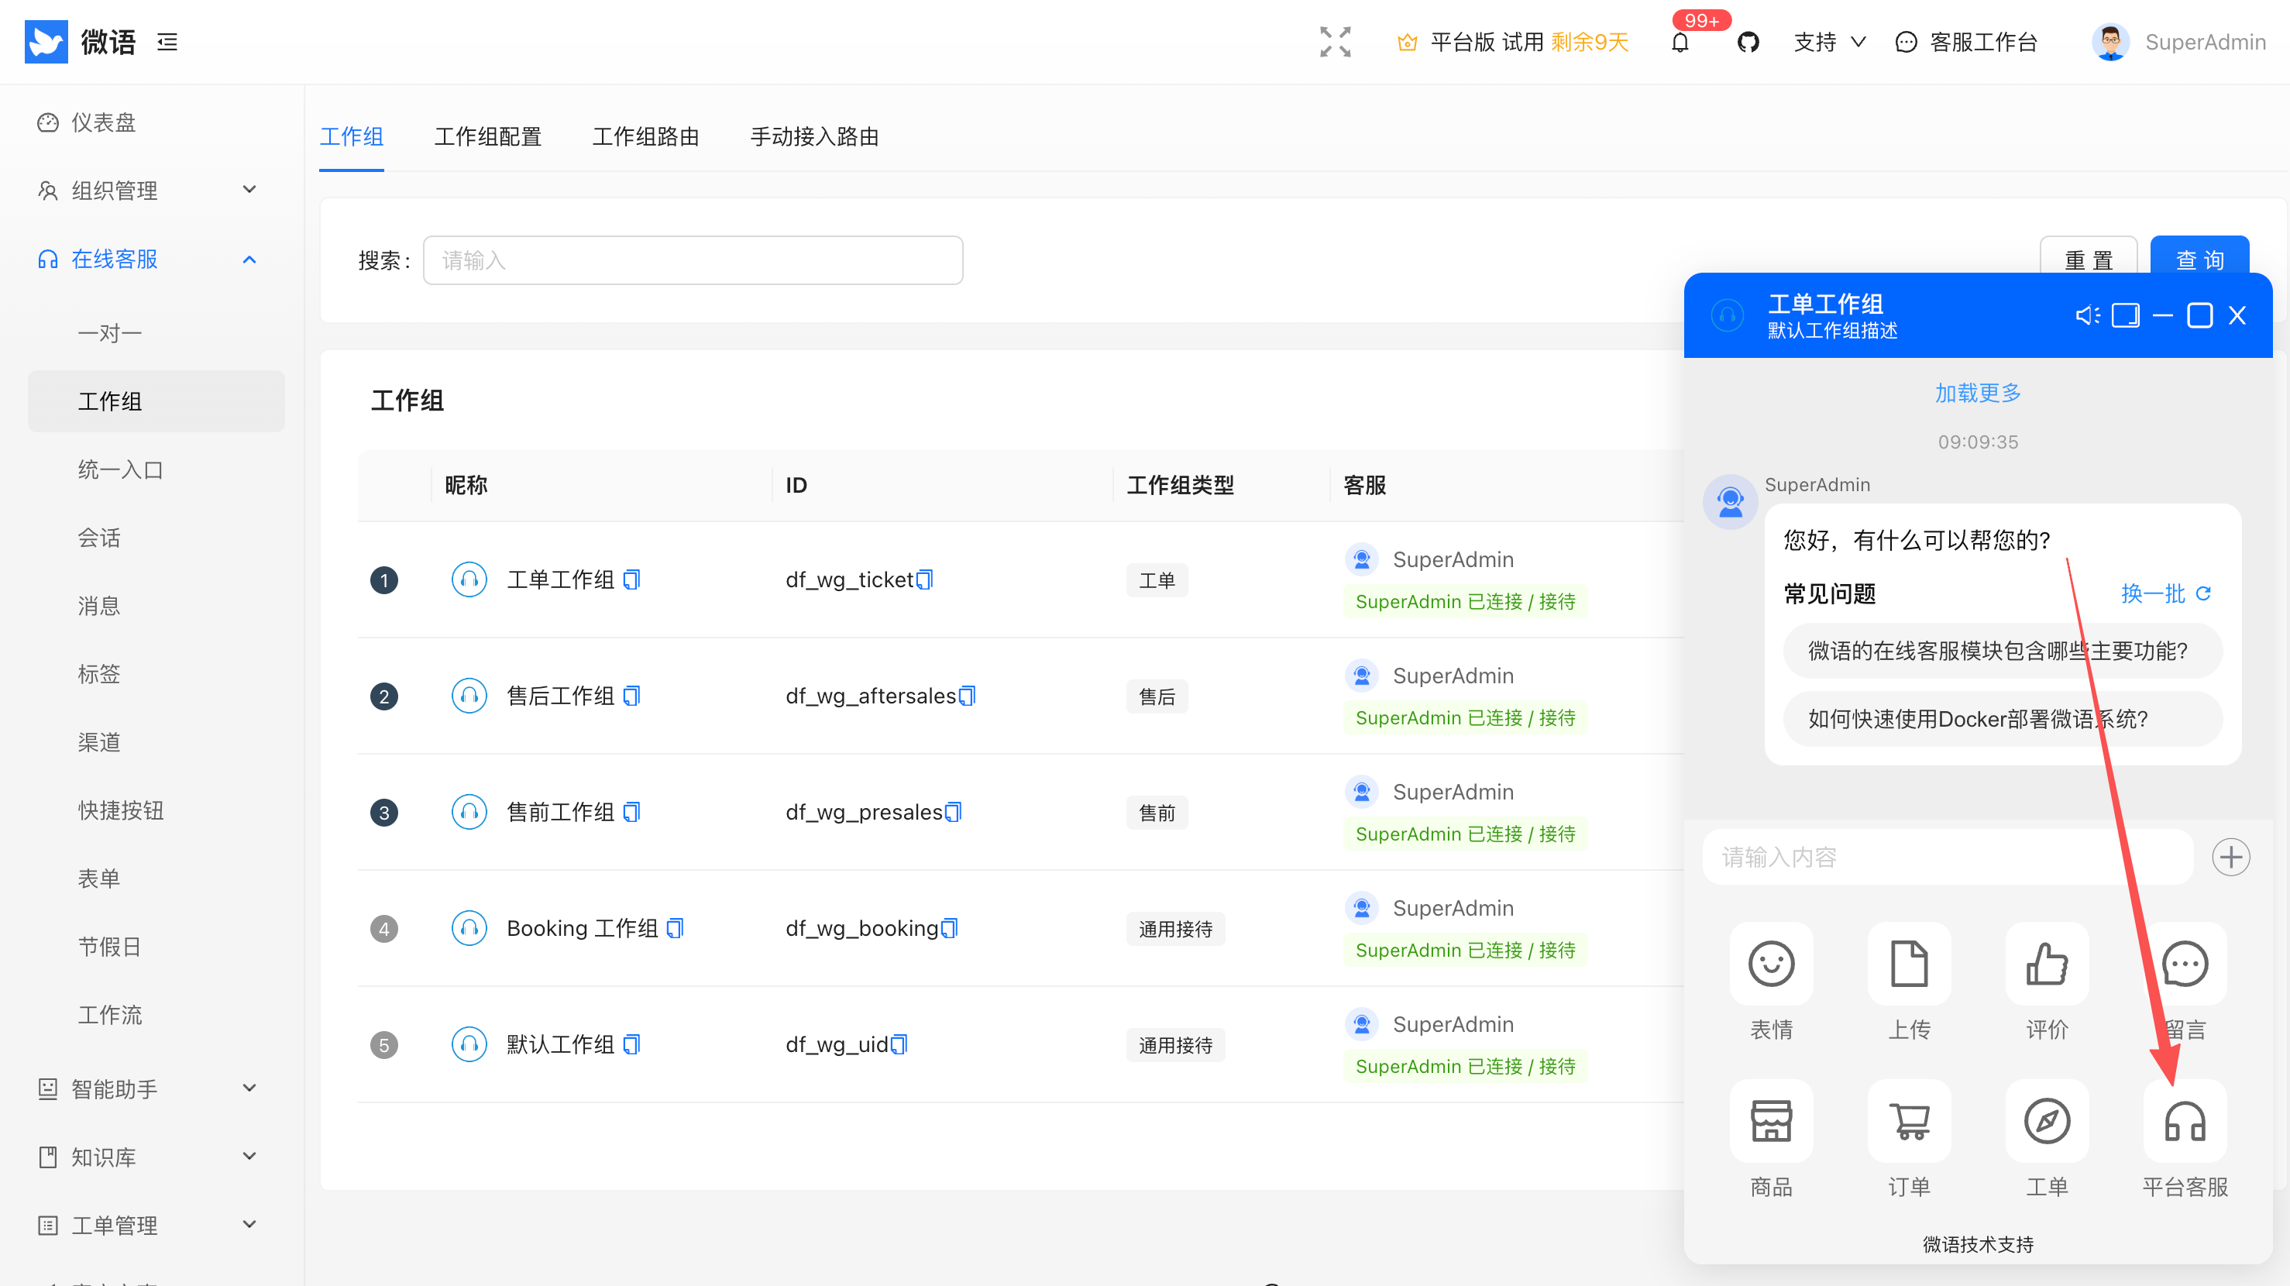Click the 上传 upload file icon
This screenshot has height=1286, width=2290.
(x=1908, y=964)
